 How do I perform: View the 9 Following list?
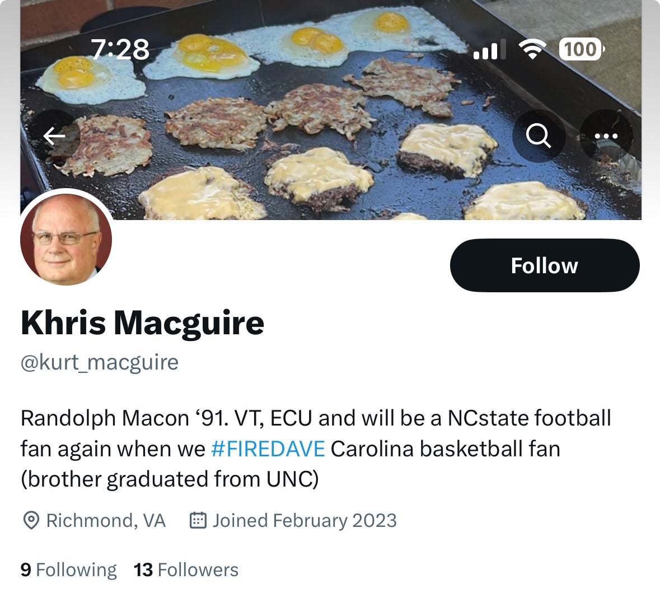click(x=68, y=570)
